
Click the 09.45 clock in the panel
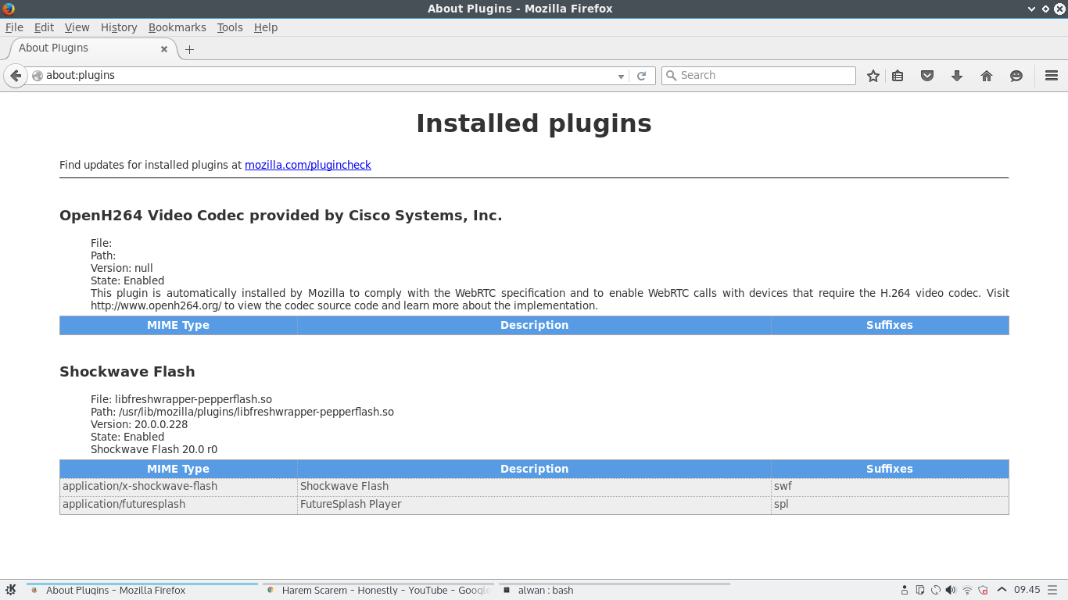click(1027, 590)
